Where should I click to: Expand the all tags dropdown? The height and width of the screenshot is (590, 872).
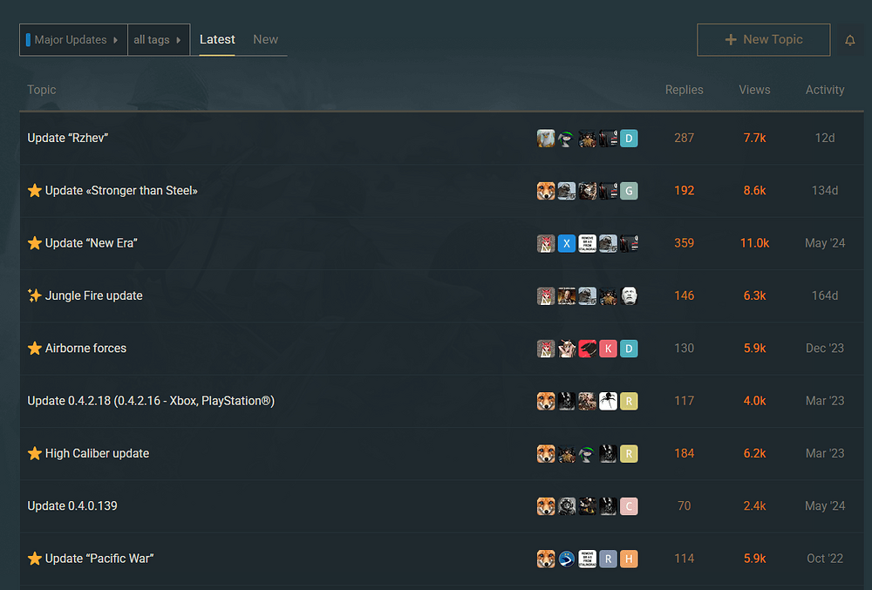tap(158, 40)
